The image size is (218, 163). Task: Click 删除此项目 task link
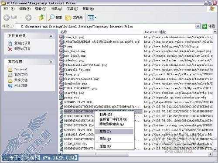click(22, 49)
